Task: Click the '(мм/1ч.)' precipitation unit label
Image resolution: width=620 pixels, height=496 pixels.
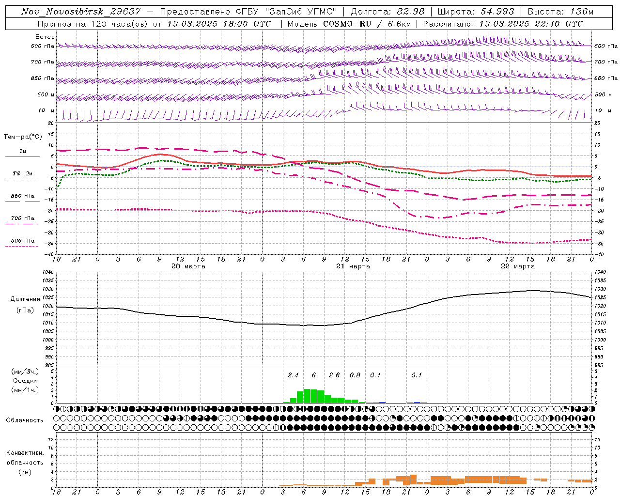Action: [x=25, y=390]
